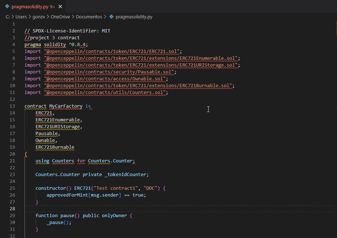Screen dimensions: 337x238
Task: Click the MyCarFactory contract name
Action: tap(66, 106)
